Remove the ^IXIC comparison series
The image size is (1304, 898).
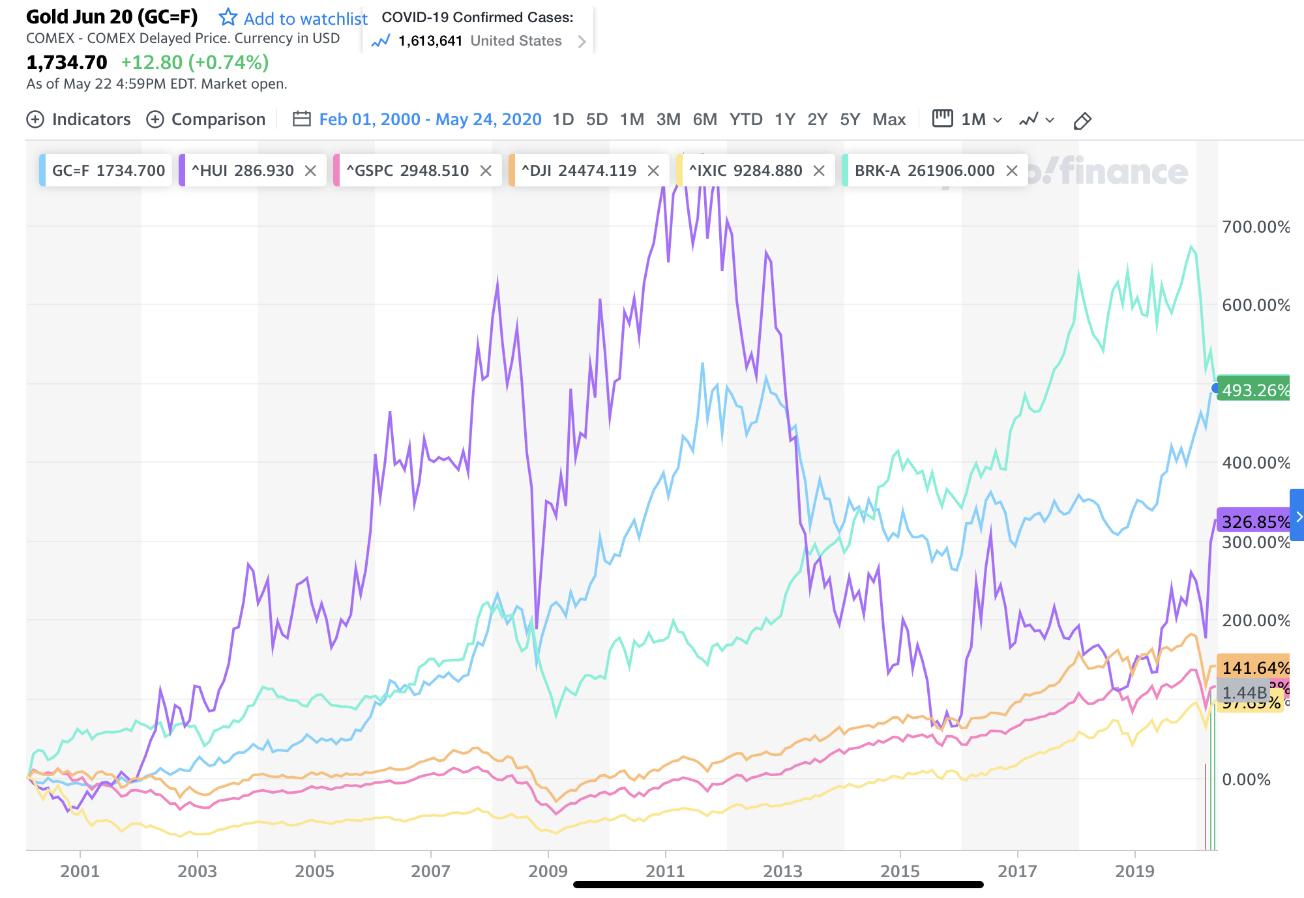[820, 171]
